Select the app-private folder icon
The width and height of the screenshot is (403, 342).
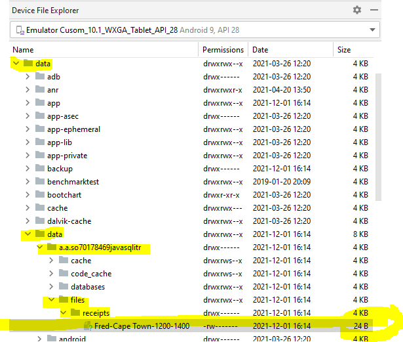point(40,155)
